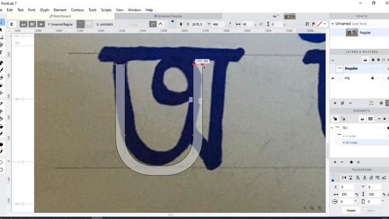Image resolution: width=389 pixels, height=219 pixels.
Task: Toggle the sidebar panel icon in property bar
Action: tap(12, 24)
